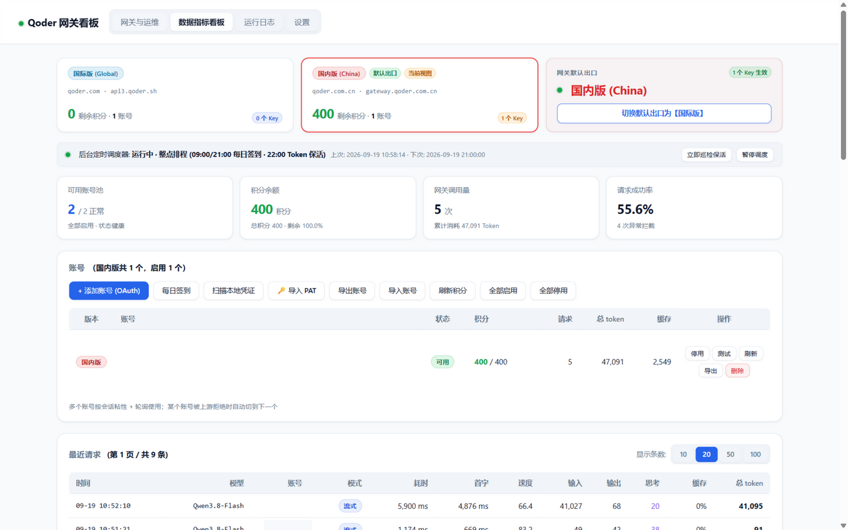Click the 积分余额 stat card

[328, 208]
